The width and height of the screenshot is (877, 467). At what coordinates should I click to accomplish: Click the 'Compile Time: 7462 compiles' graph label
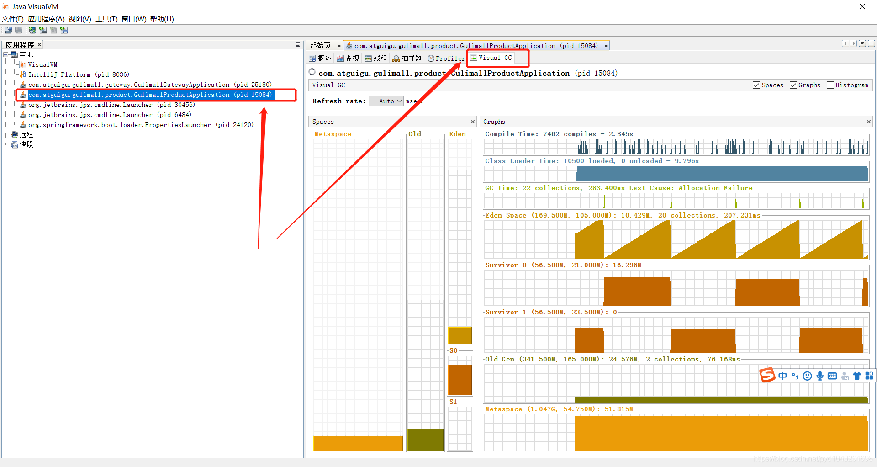point(559,134)
